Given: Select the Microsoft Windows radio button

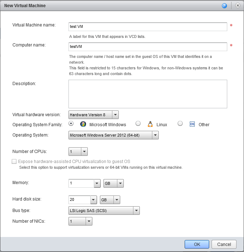Looking at the screenshot, I should coord(71,124).
